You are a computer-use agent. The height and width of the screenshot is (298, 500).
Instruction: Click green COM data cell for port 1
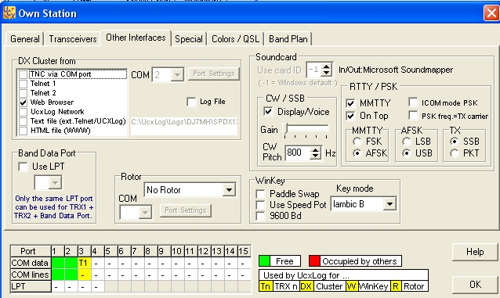(58, 263)
